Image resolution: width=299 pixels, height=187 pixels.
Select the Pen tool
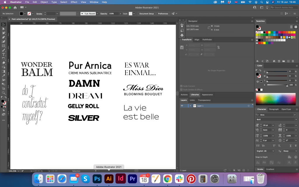[4, 37]
